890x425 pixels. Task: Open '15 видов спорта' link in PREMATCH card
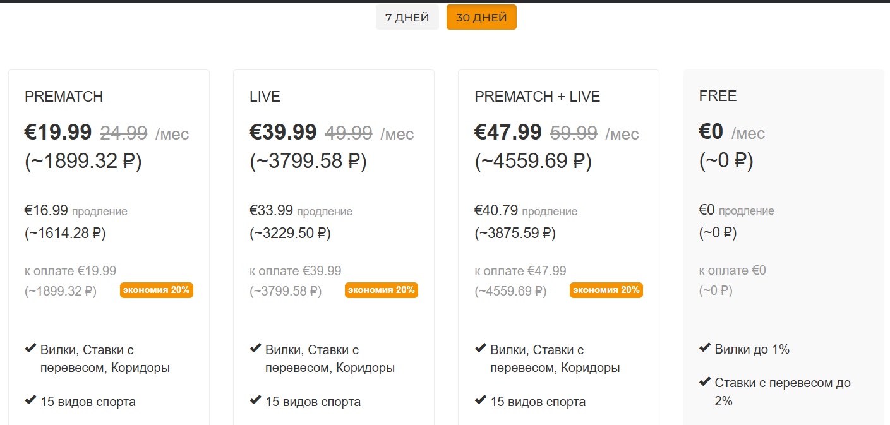click(88, 402)
